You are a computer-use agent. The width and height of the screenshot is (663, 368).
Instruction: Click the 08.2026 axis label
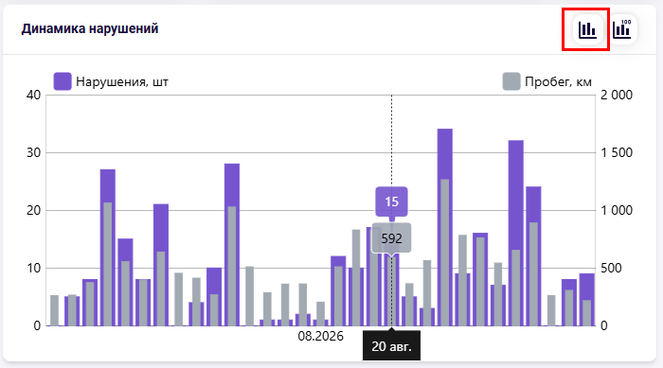320,337
